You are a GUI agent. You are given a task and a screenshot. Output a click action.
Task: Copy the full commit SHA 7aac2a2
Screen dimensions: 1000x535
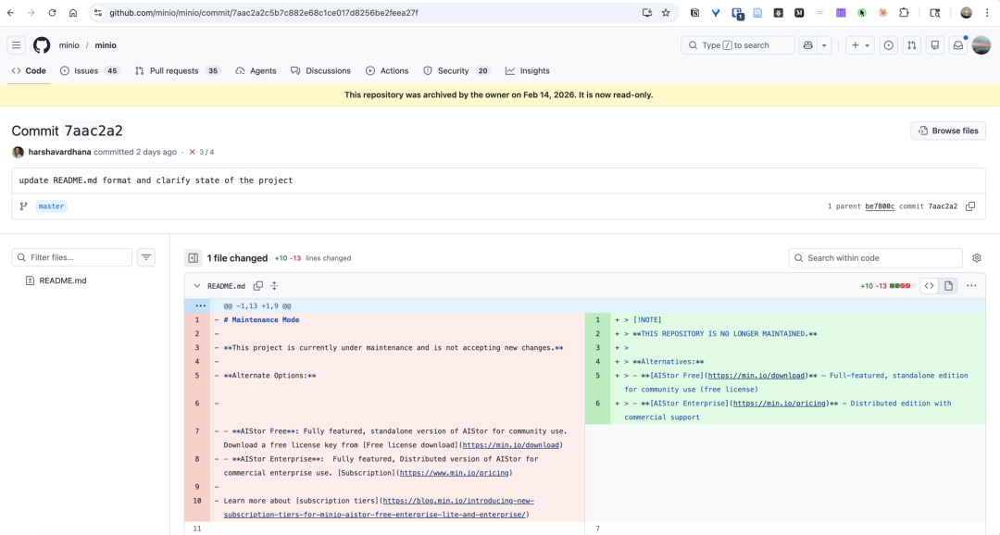click(970, 206)
